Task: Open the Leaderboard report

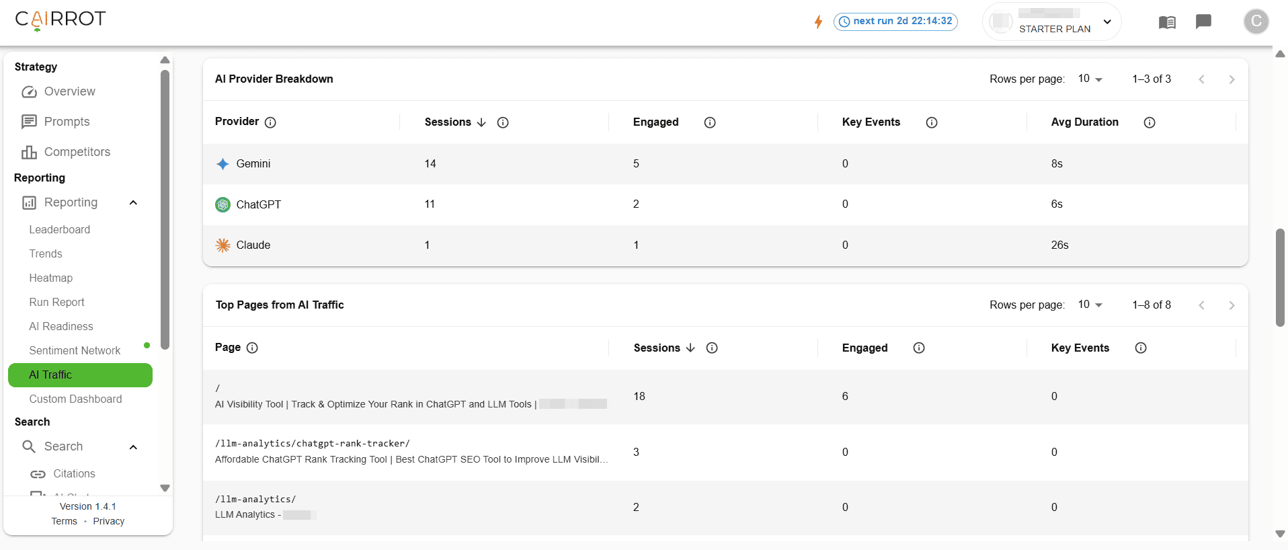Action: point(60,230)
